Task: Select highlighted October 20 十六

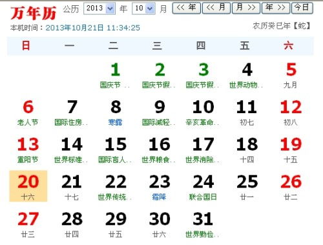Action: [x=28, y=186]
